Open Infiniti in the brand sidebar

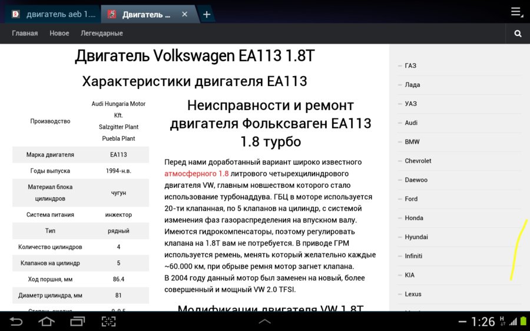(413, 256)
